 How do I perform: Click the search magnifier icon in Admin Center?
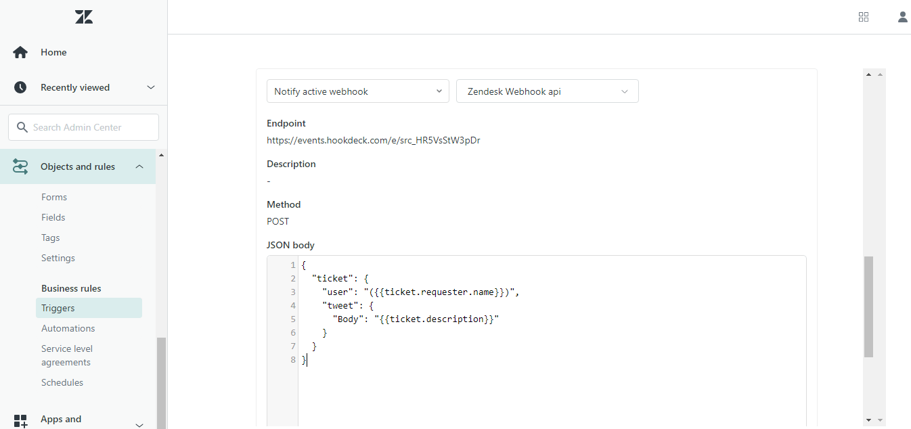pyautogui.click(x=21, y=127)
